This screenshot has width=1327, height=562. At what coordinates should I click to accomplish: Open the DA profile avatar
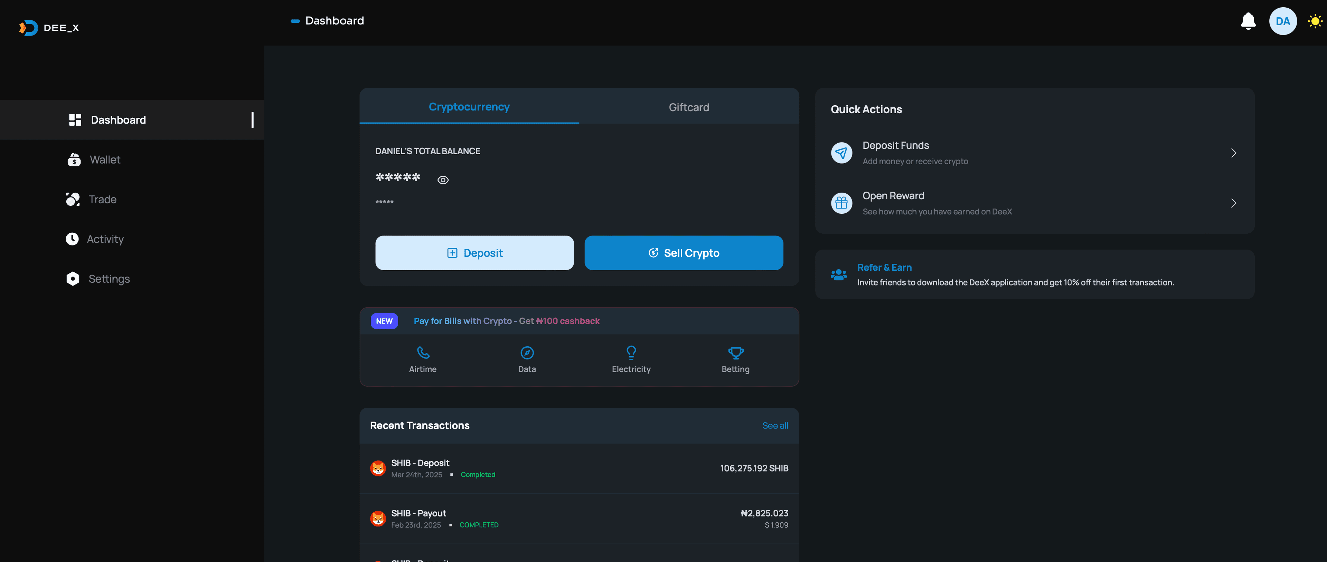[1283, 21]
